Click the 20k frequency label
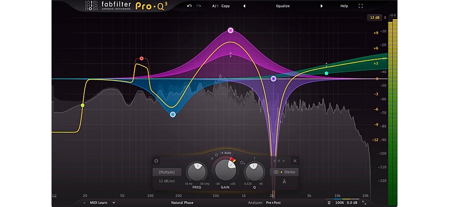 365,196
